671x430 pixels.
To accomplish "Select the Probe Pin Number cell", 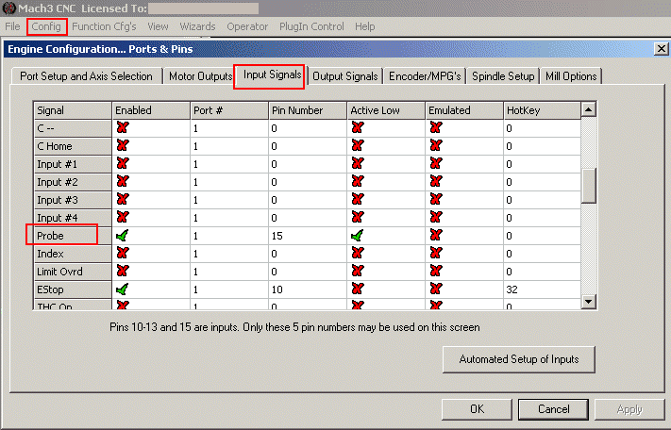I will [306, 236].
